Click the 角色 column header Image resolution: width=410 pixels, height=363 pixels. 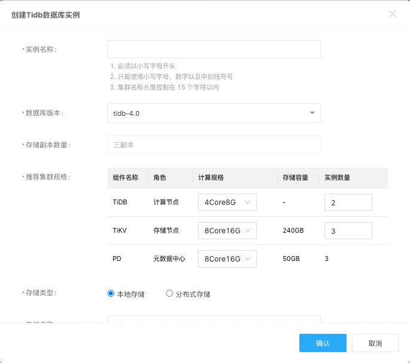point(160,177)
